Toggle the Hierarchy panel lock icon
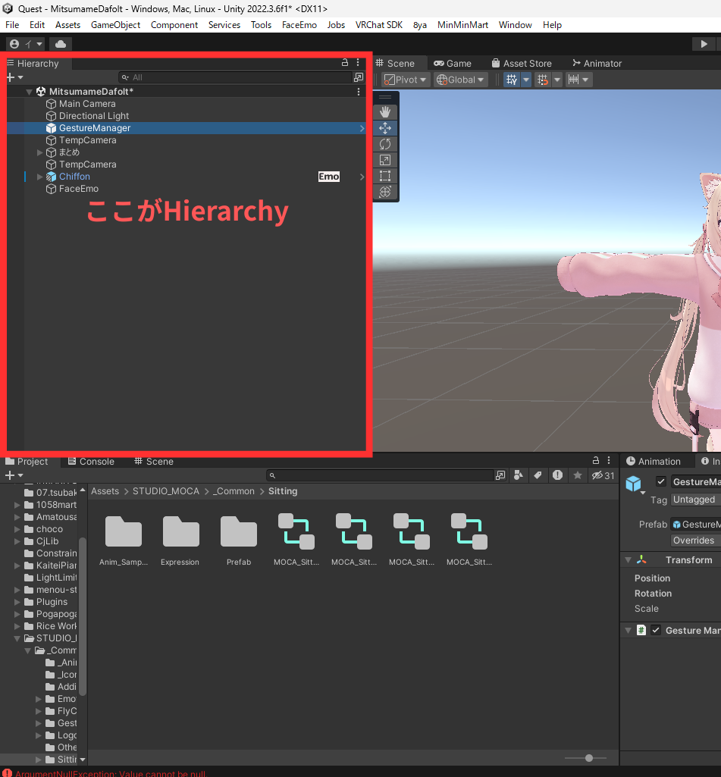The width and height of the screenshot is (721, 777). tap(345, 64)
